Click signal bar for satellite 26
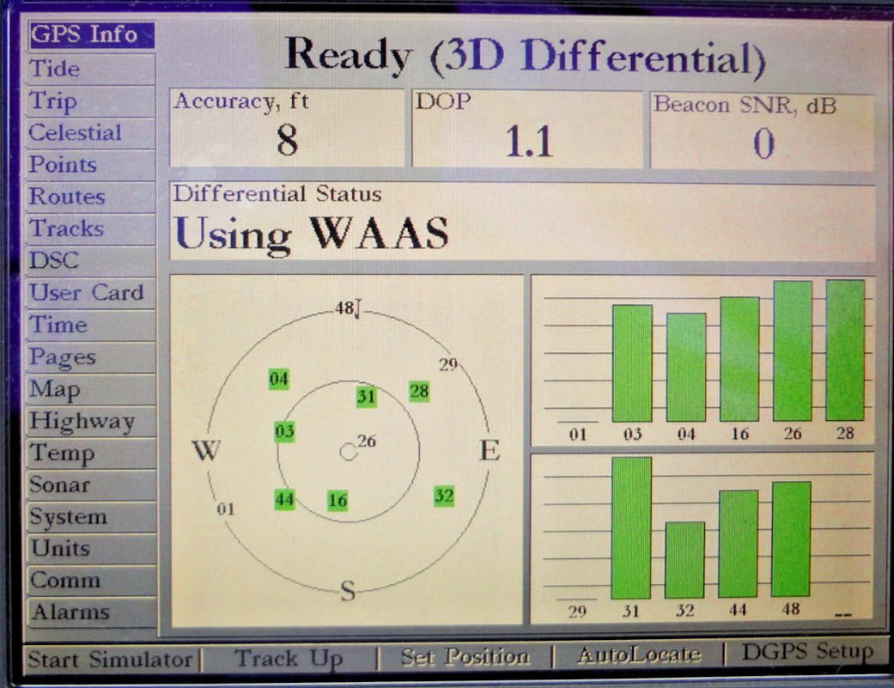Image resolution: width=894 pixels, height=688 pixels. point(793,351)
